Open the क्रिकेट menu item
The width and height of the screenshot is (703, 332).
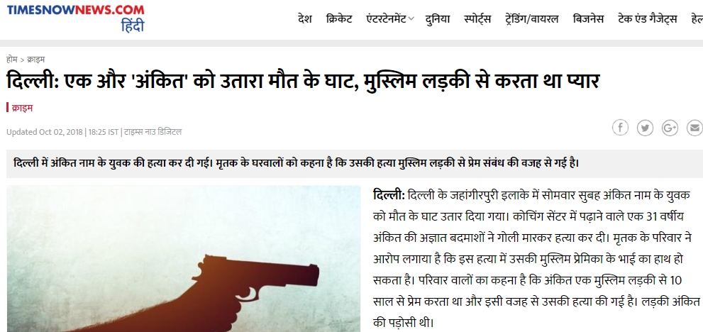click(x=339, y=19)
